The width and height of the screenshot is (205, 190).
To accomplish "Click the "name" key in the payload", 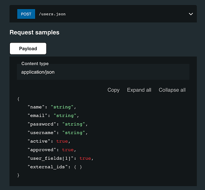I will click(x=36, y=107).
